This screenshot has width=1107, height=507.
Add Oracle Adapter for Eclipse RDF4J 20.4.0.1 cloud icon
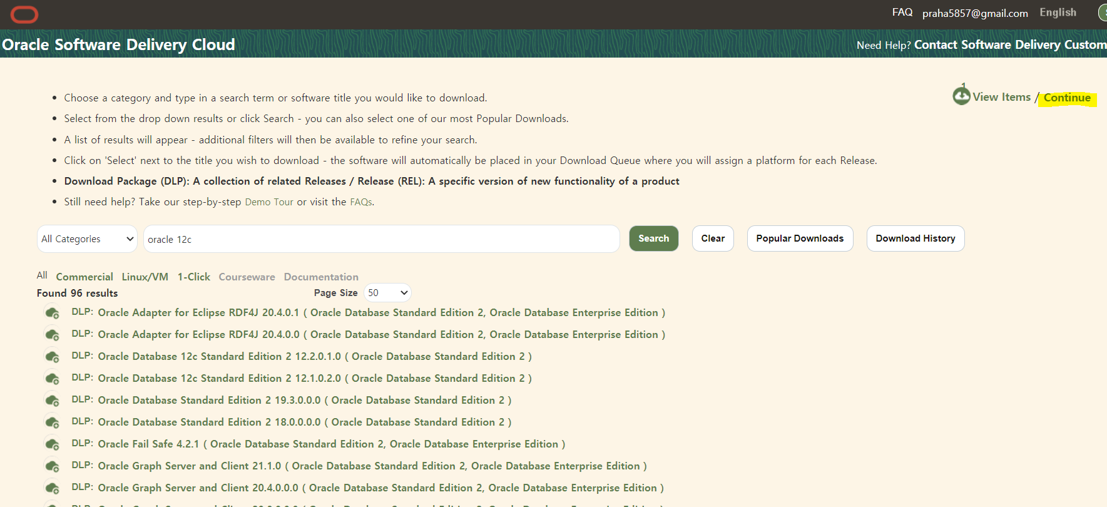tap(53, 312)
